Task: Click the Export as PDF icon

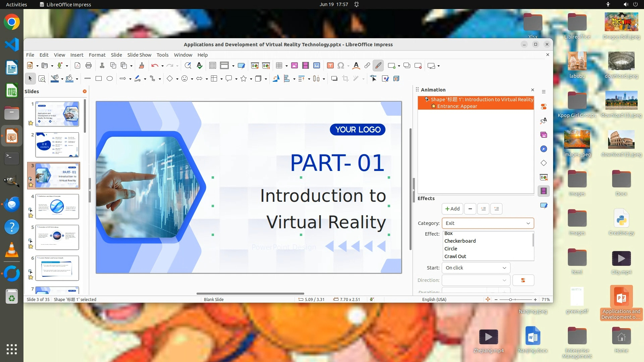Action: [x=77, y=66]
